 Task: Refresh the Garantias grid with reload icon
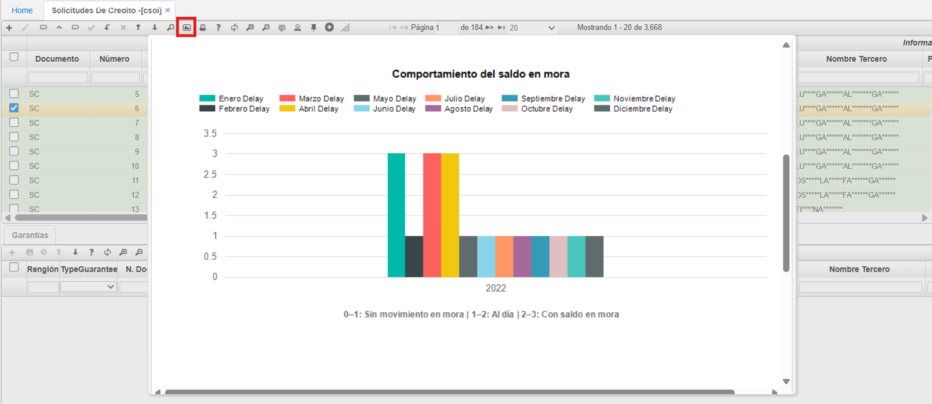[x=107, y=252]
